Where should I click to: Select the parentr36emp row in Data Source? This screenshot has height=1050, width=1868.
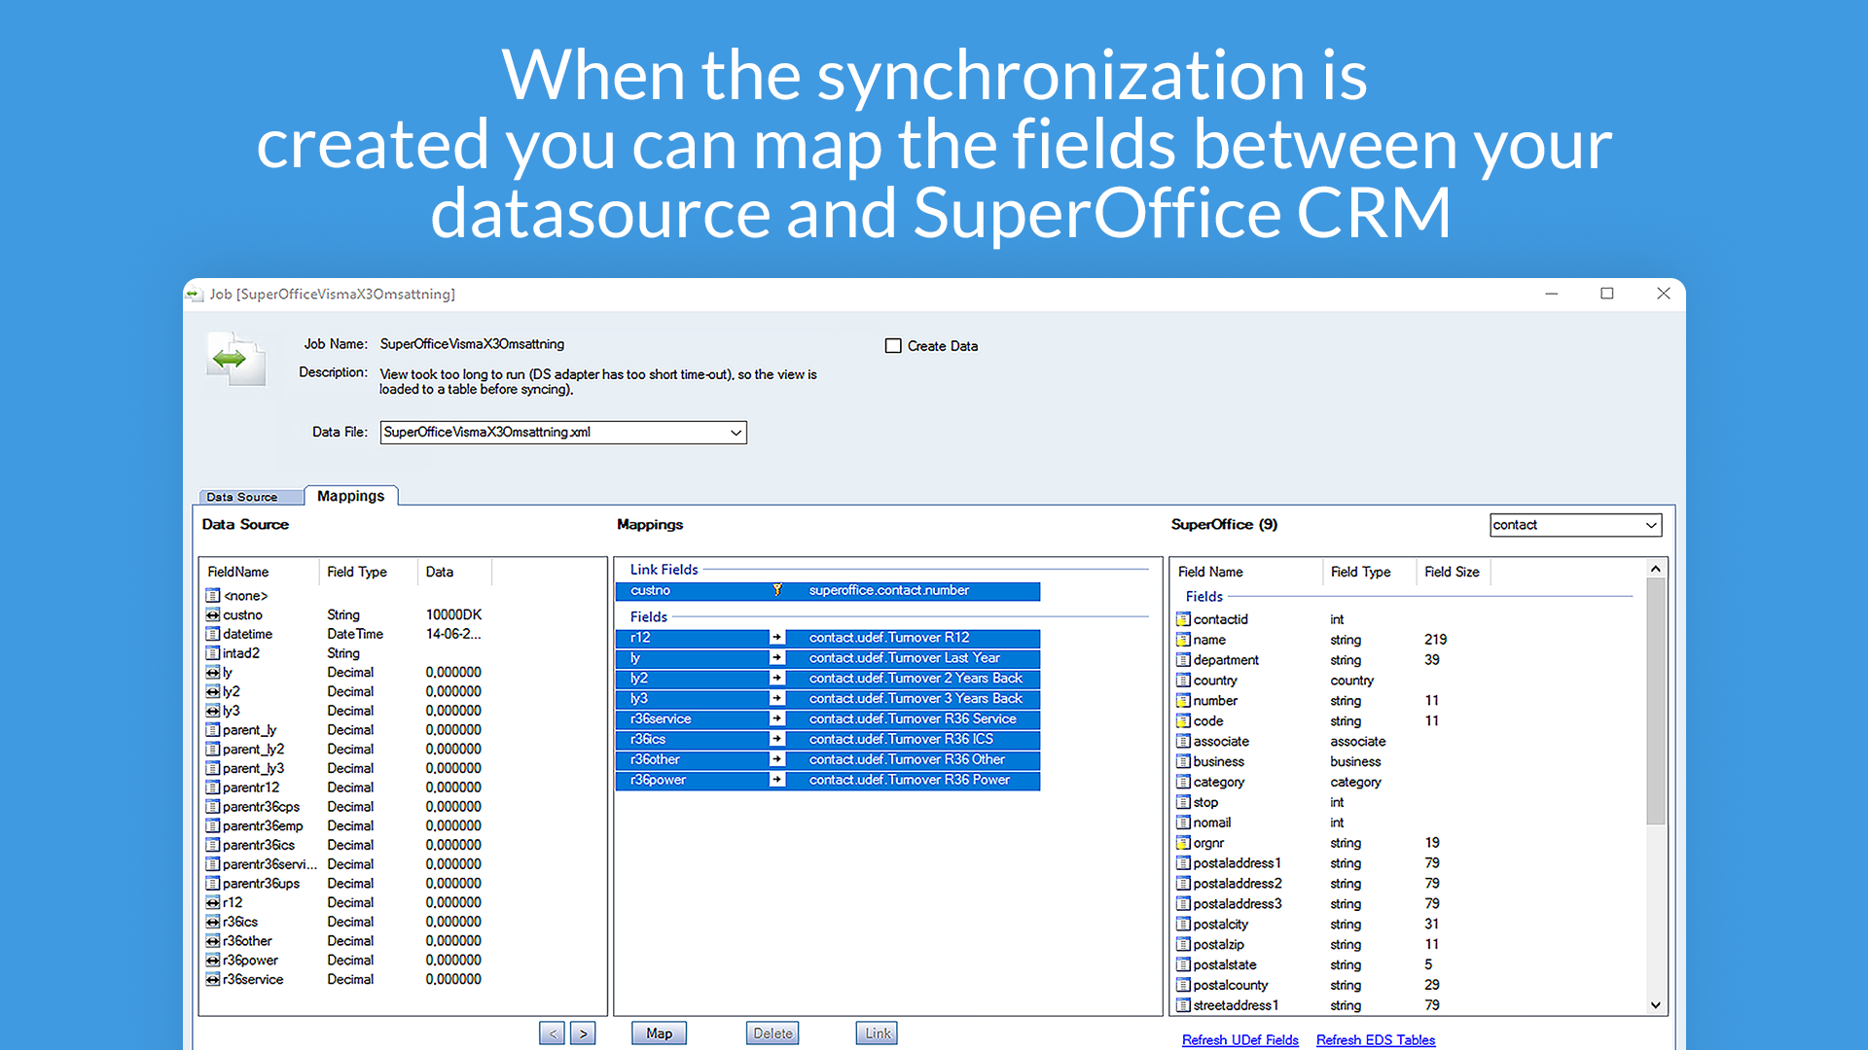pos(344,826)
